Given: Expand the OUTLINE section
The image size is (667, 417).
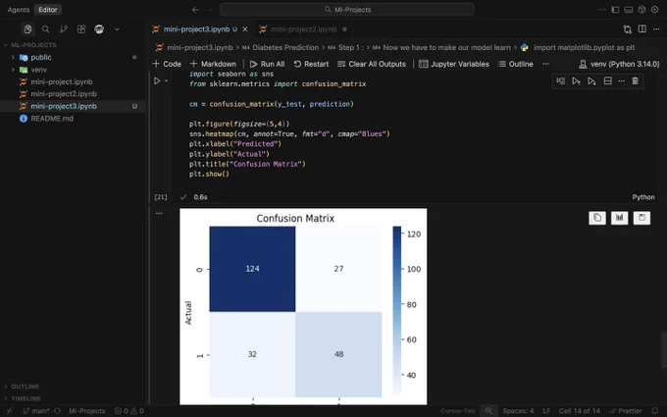Looking at the screenshot, I should coord(25,387).
